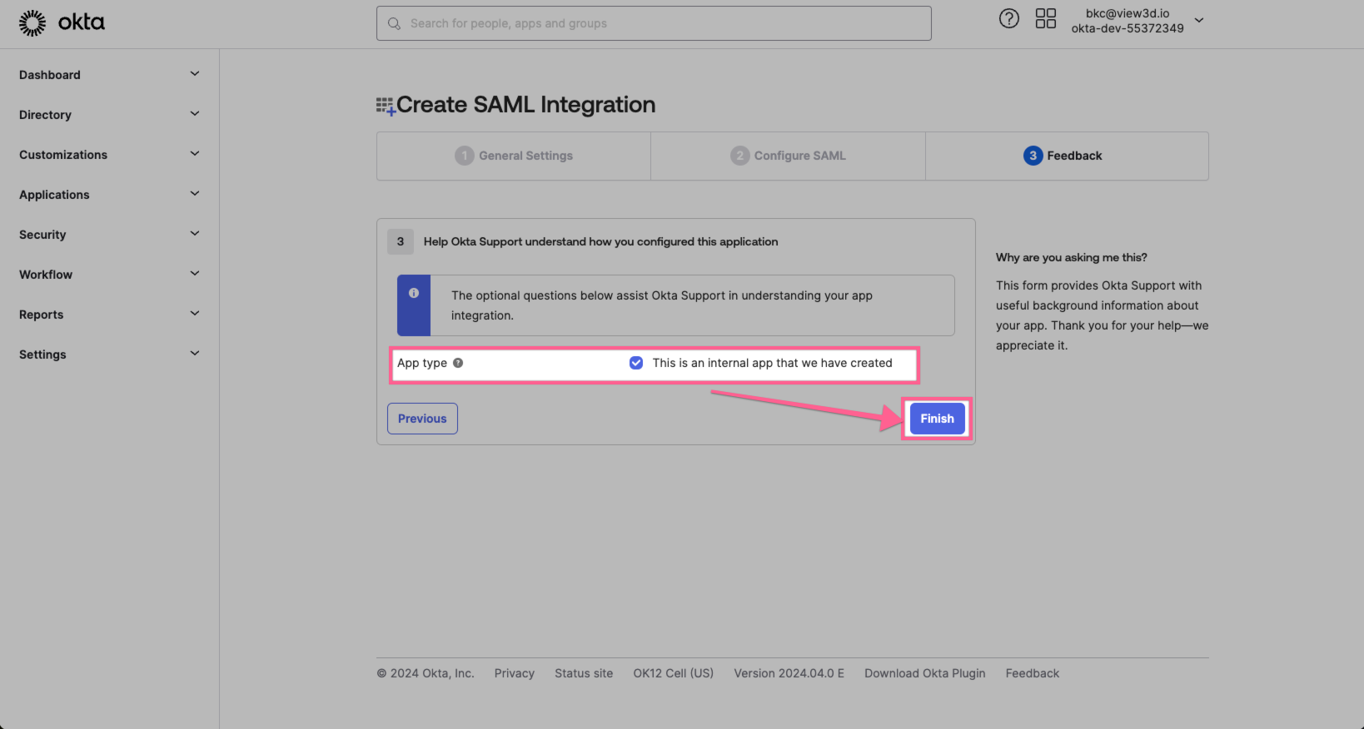The height and width of the screenshot is (729, 1364).
Task: Open the apps grid icon
Action: pyautogui.click(x=1046, y=18)
